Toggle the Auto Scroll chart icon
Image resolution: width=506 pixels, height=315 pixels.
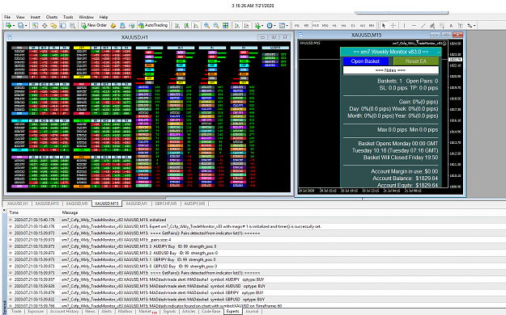pyautogui.click(x=237, y=26)
